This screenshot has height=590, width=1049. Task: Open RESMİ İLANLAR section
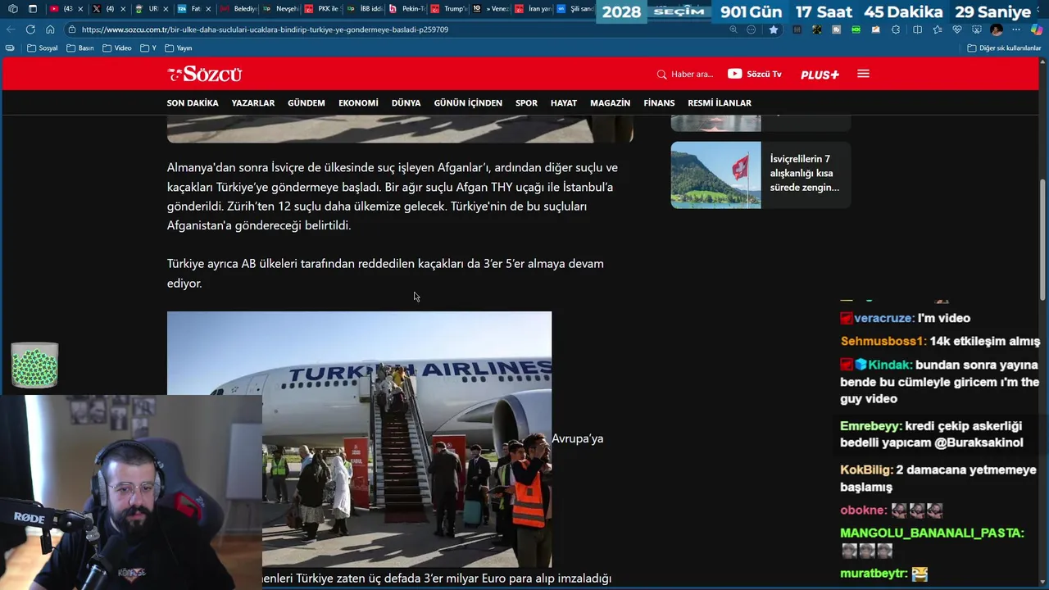pyautogui.click(x=720, y=103)
